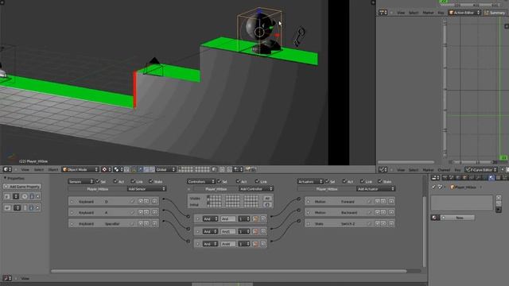Click the orange priority icon on second And controller
The height and width of the screenshot is (286, 509).
click(255, 231)
